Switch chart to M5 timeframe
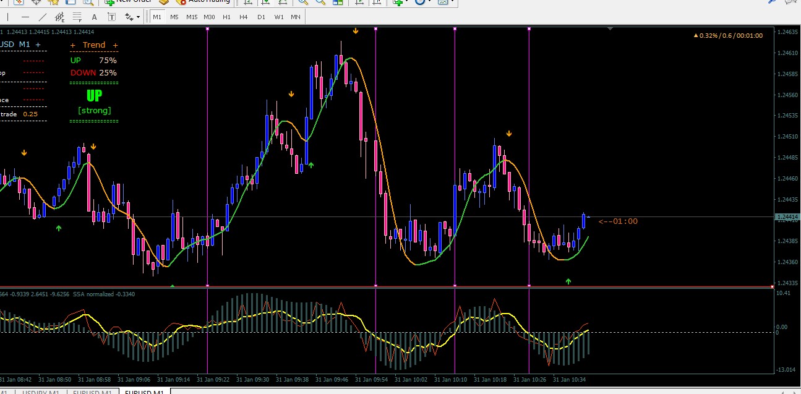The image size is (801, 394). (174, 17)
